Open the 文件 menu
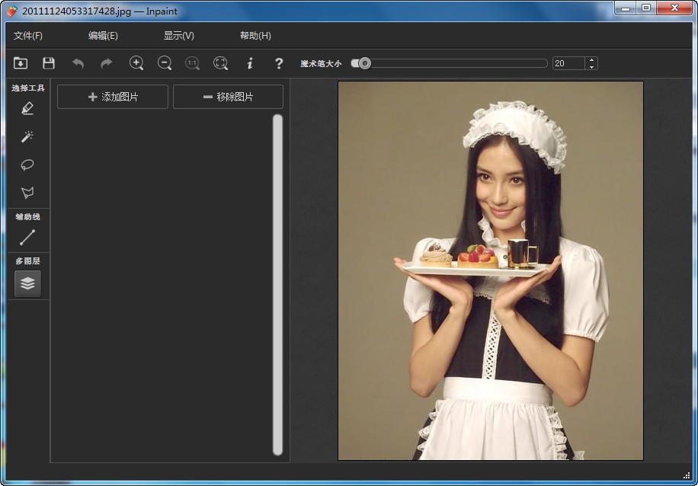This screenshot has height=486, width=698. (x=28, y=35)
